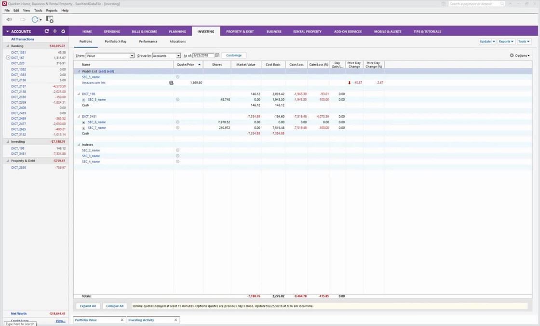
Task: Click the As of date input field
Action: tap(203, 55)
